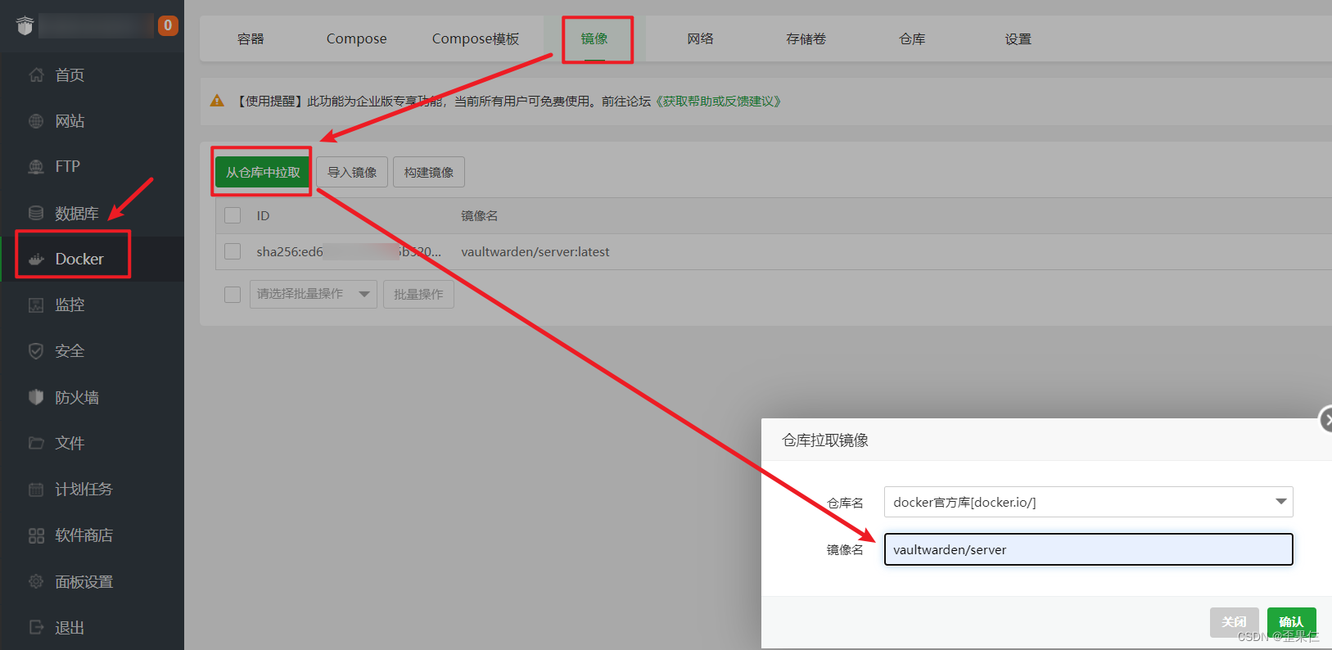Tick the checkbox beside 请选择批量操作
This screenshot has height=650, width=1332.
(233, 294)
